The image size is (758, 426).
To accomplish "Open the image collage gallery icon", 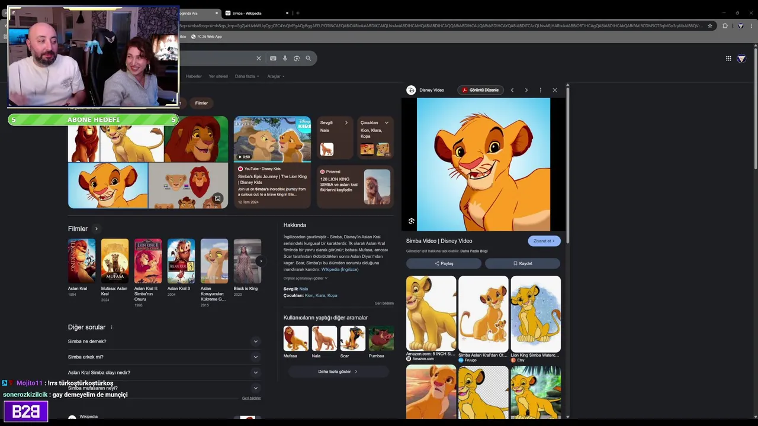I will [217, 198].
